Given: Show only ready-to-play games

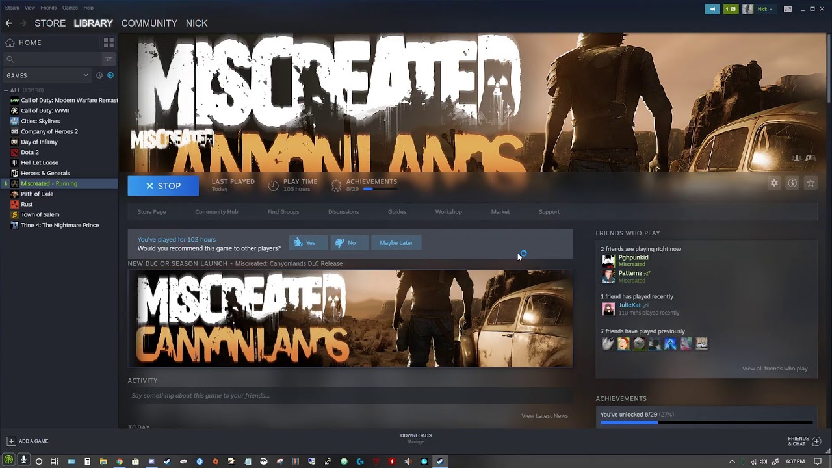Looking at the screenshot, I should (110, 75).
